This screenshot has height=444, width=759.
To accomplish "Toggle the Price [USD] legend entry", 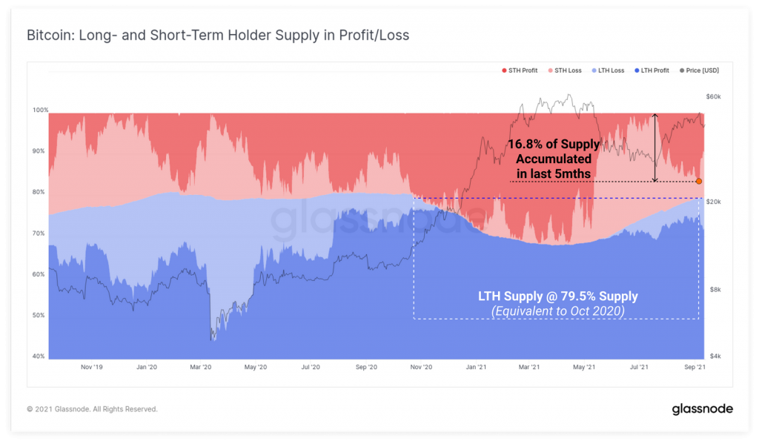I will point(700,70).
